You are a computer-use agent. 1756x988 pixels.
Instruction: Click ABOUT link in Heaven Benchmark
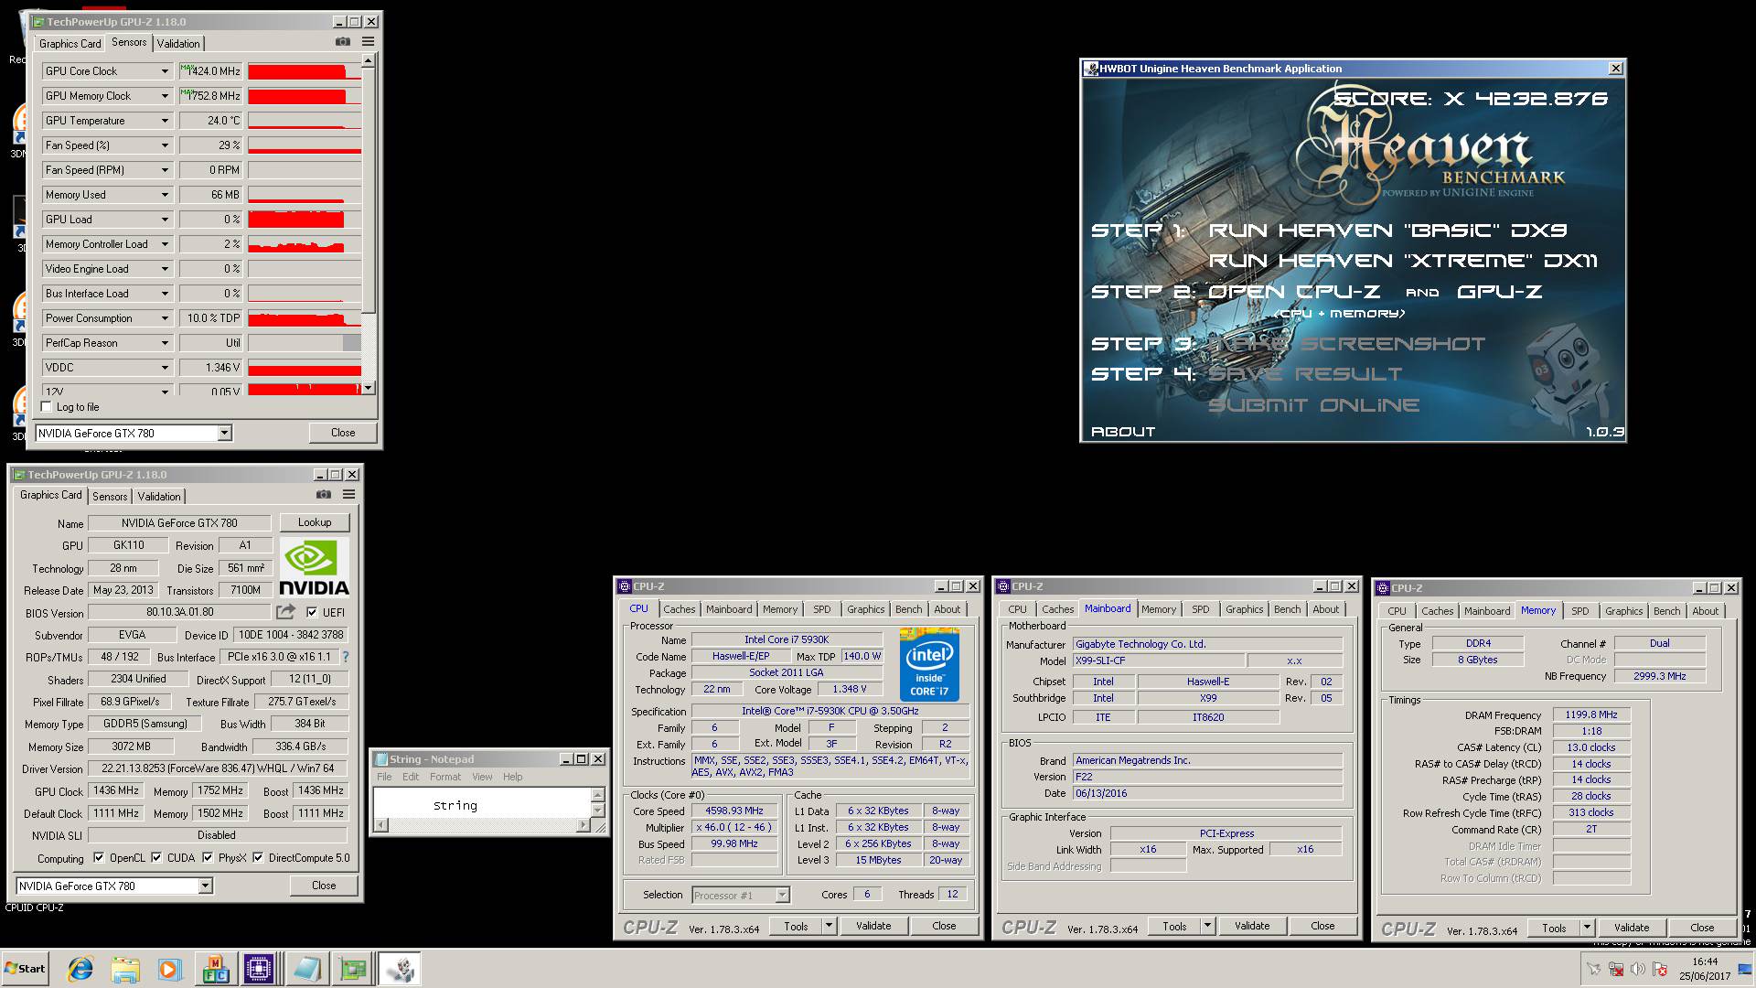(1123, 432)
